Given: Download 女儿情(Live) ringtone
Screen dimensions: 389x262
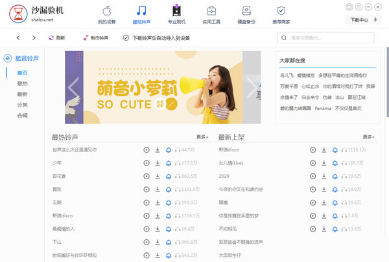Looking at the screenshot, I should click(324, 162).
